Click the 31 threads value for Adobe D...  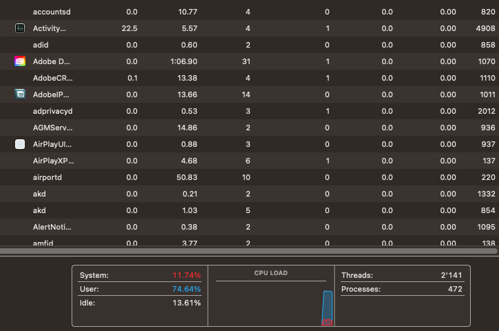tap(246, 61)
